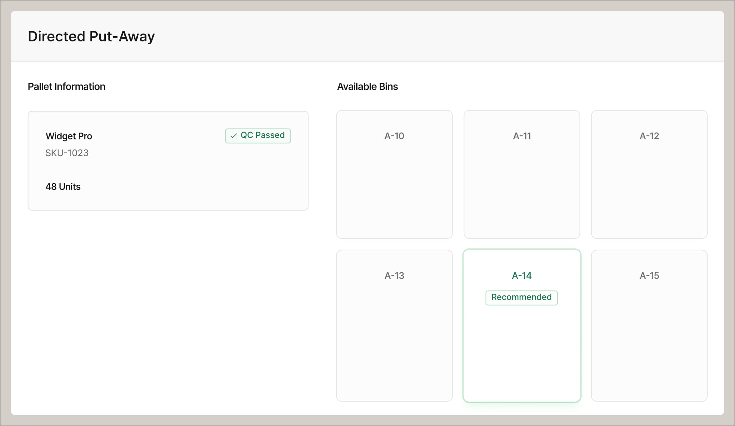The width and height of the screenshot is (735, 426).
Task: Click the SKU-1023 label
Action: tap(67, 153)
